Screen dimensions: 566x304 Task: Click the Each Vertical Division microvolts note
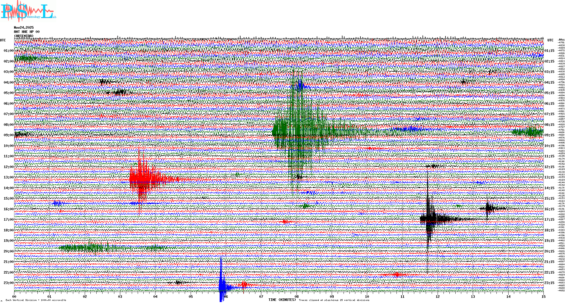pyautogui.click(x=36, y=300)
